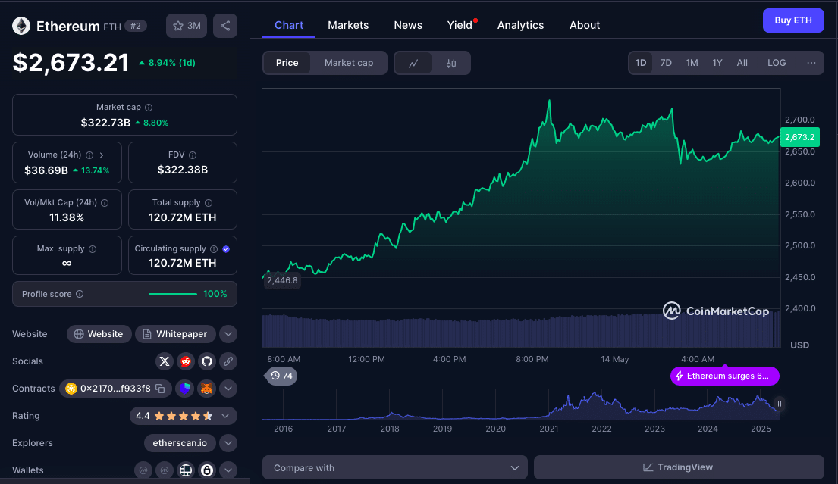Open the GitHub repository icon

click(206, 361)
